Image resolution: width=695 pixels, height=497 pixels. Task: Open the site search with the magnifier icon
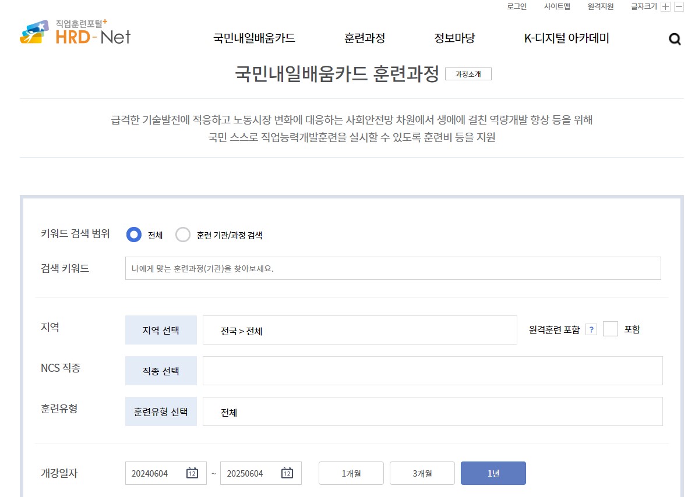click(674, 39)
